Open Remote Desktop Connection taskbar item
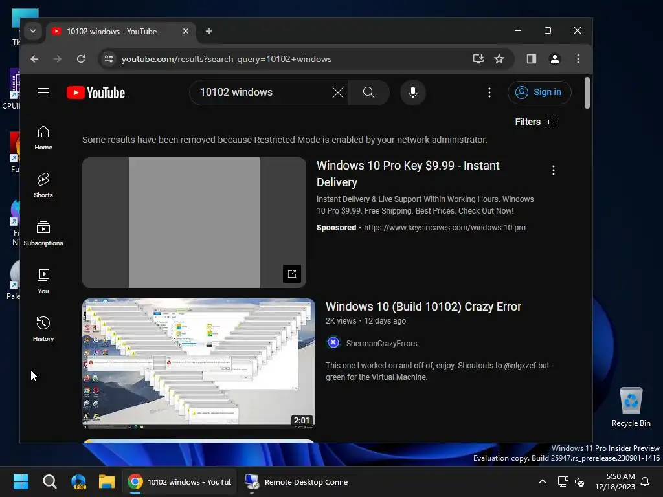 coord(297,481)
